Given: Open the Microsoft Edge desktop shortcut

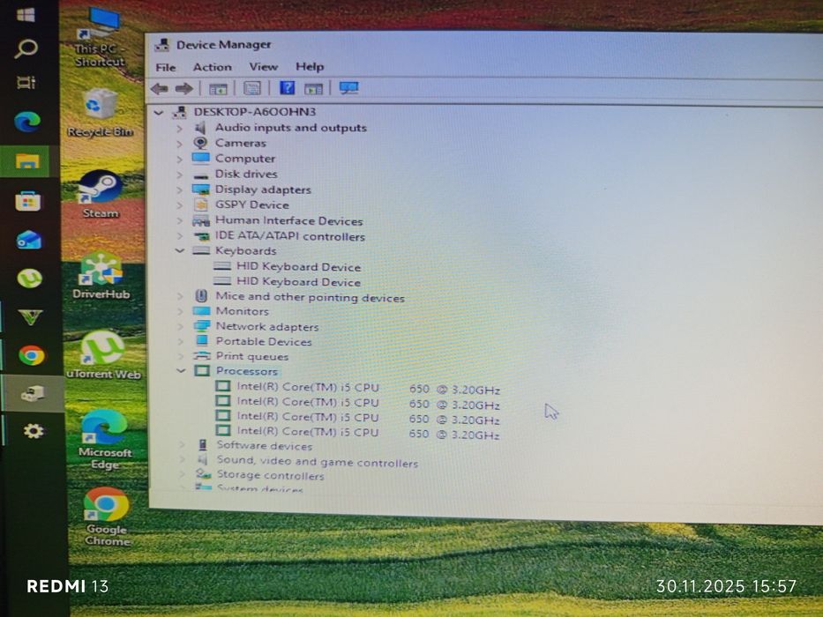Looking at the screenshot, I should (x=104, y=441).
